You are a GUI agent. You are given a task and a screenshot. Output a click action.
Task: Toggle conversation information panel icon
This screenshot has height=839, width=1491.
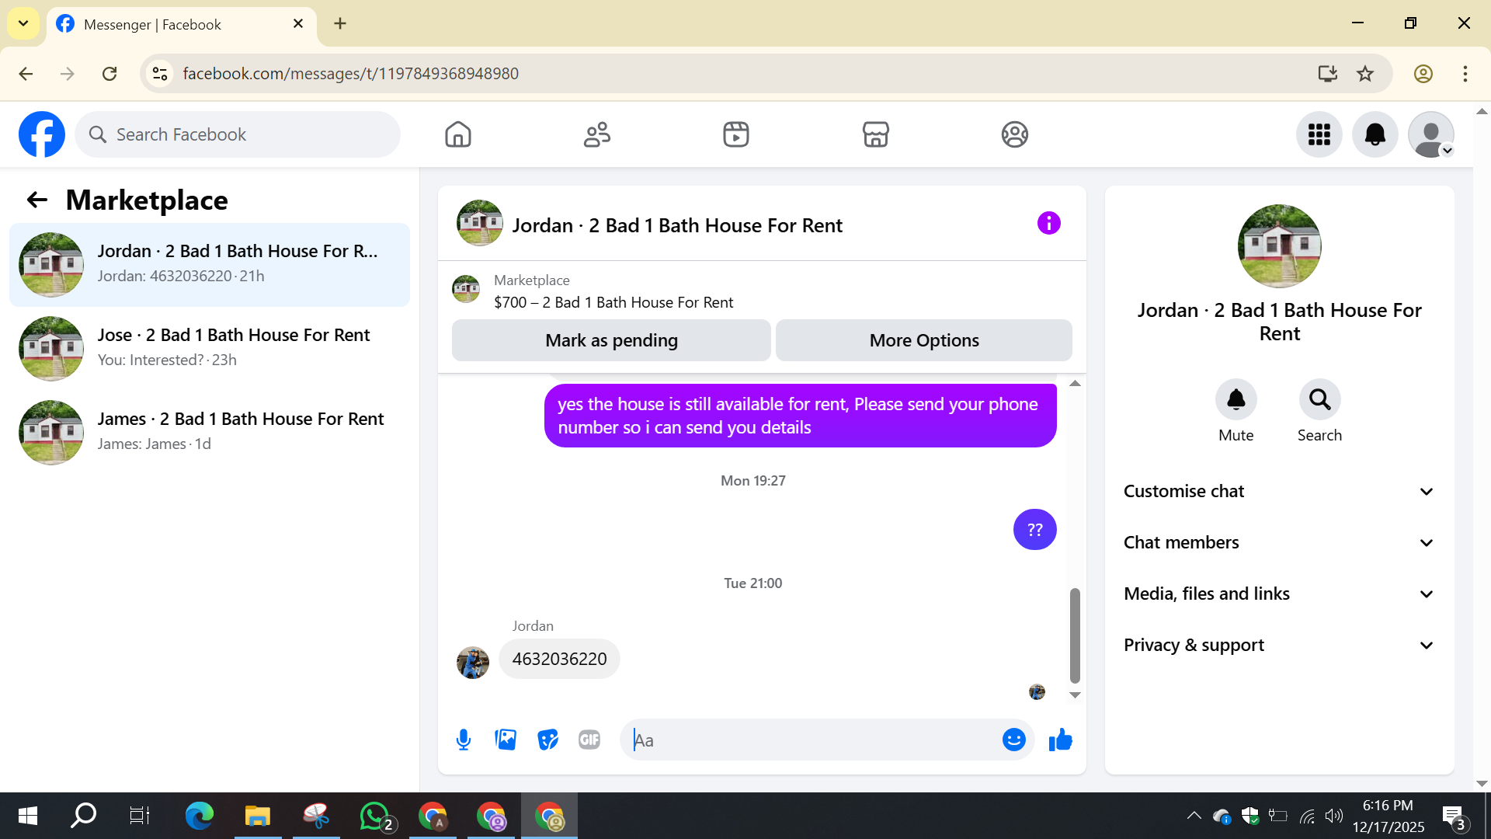[x=1048, y=224]
